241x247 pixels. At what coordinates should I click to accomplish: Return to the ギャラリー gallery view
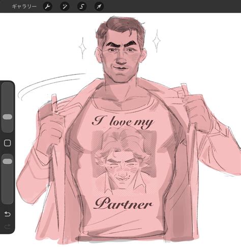click(24, 7)
